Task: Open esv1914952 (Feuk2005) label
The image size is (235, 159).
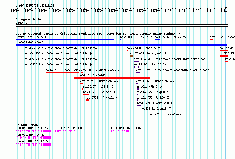Action: coord(153,98)
